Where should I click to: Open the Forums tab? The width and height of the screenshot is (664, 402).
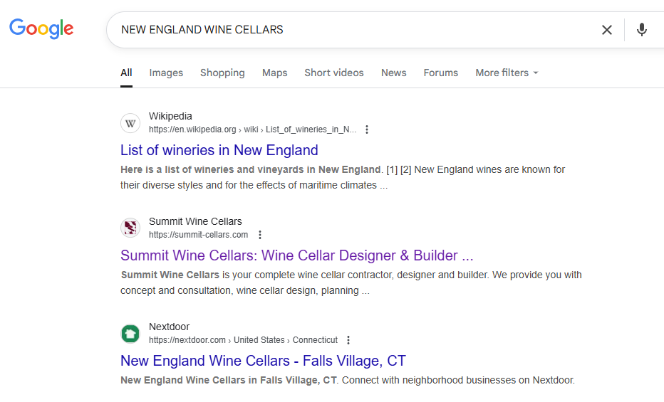(x=440, y=73)
